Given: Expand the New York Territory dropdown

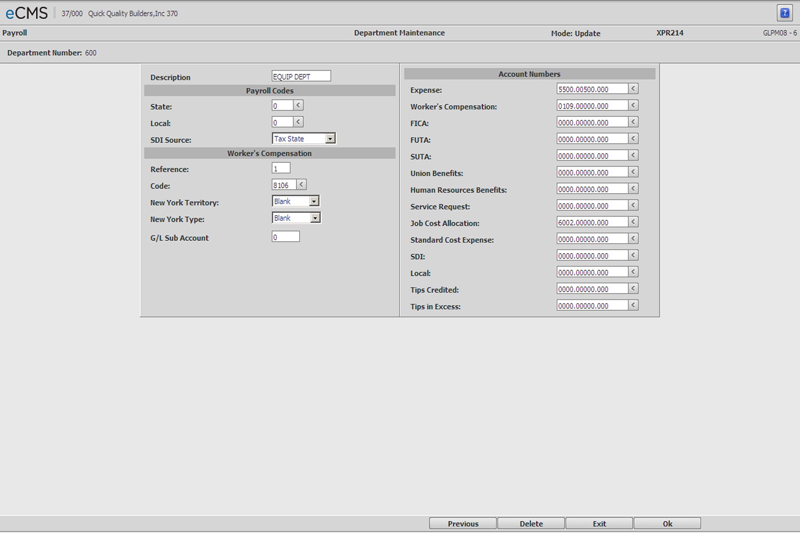Looking at the screenshot, I should tap(314, 201).
